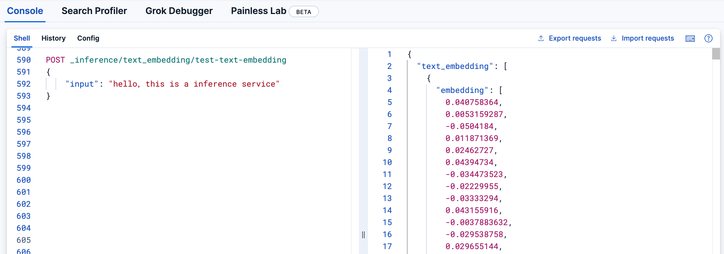Click value 0.040758364 in output
The width and height of the screenshot is (724, 254).
472,102
